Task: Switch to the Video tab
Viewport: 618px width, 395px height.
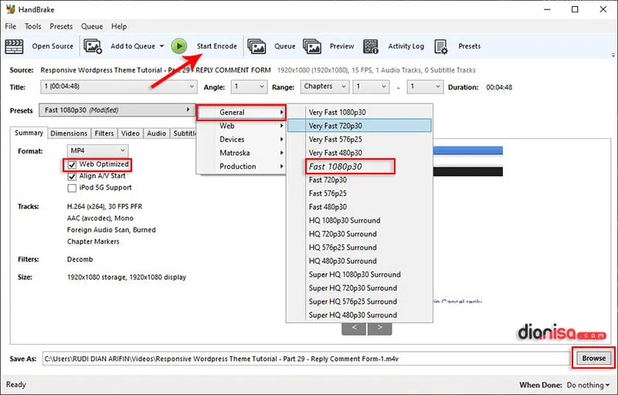Action: 131,133
